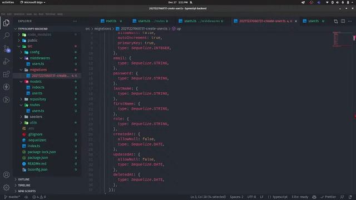Image resolution: width=356 pixels, height=200 pixels.
Task: Switch to the root.ts tab
Action: [x=111, y=21]
